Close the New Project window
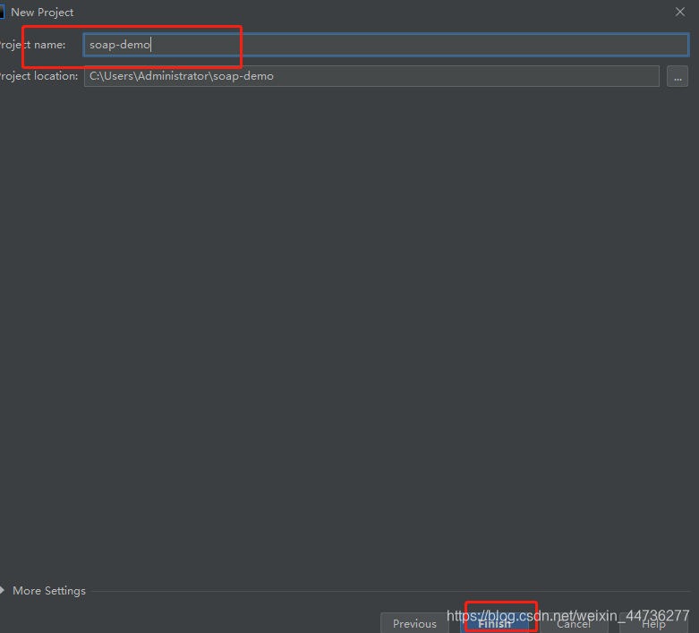This screenshot has height=633, width=699. coord(680,12)
